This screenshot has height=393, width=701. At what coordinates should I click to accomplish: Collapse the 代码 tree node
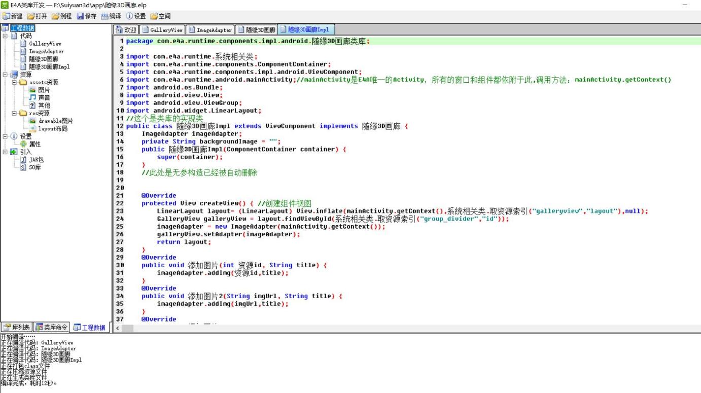[5, 36]
